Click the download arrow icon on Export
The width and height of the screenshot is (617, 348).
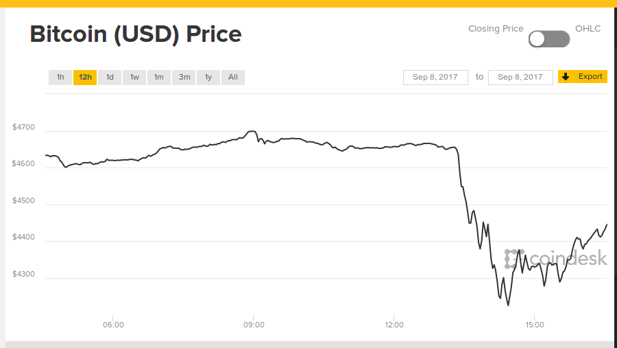[x=566, y=76]
